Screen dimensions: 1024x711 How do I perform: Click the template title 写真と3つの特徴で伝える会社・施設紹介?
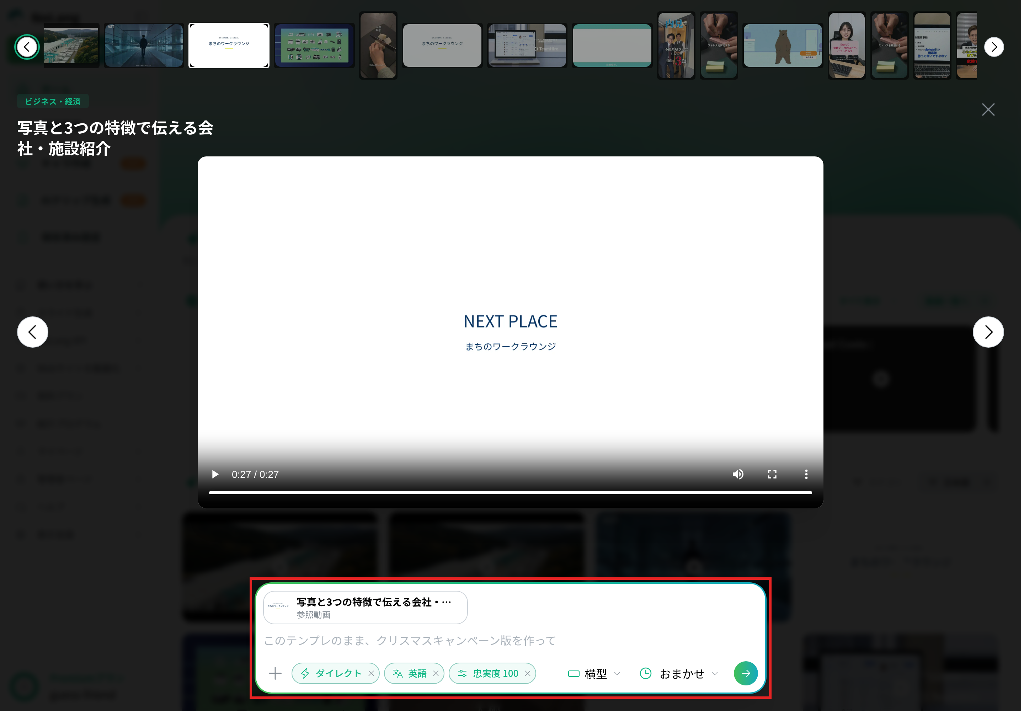coord(115,138)
